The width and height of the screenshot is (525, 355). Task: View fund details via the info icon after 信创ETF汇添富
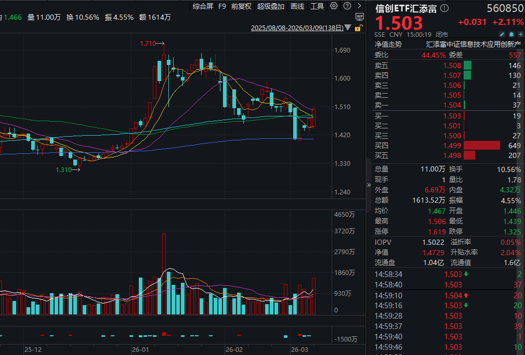click(x=443, y=8)
